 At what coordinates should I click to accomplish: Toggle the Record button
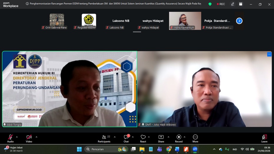179,139
